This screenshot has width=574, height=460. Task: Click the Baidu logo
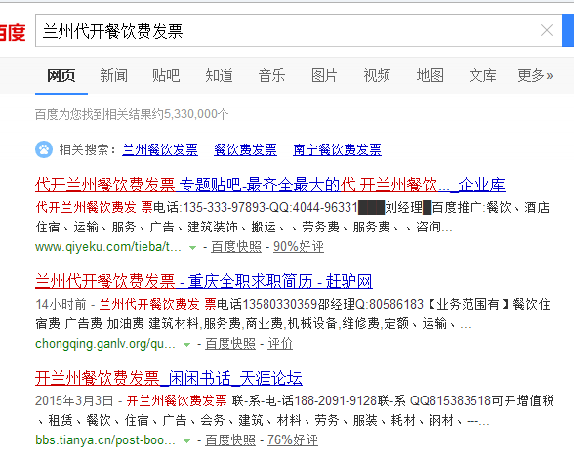[13, 32]
